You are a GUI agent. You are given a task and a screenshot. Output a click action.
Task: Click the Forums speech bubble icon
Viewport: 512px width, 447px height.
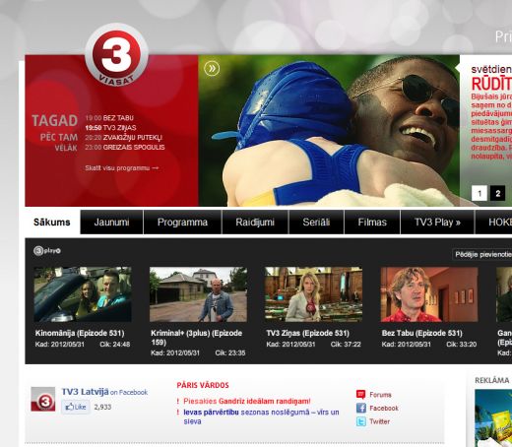coord(360,394)
